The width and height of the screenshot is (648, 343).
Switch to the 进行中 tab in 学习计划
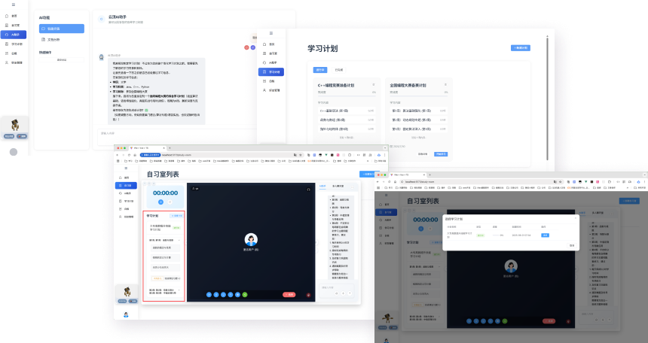pyautogui.click(x=320, y=70)
